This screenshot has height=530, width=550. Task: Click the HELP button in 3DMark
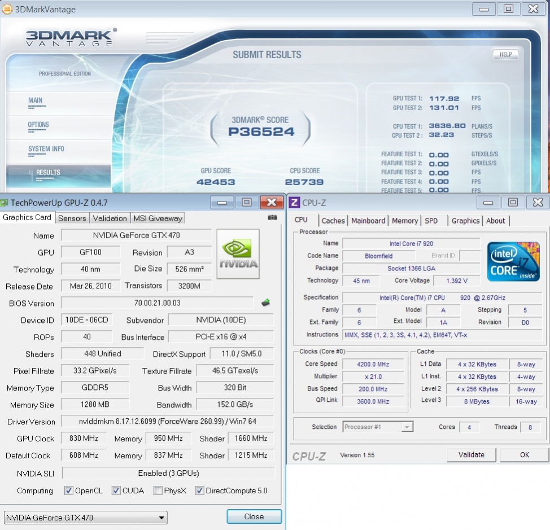click(505, 54)
